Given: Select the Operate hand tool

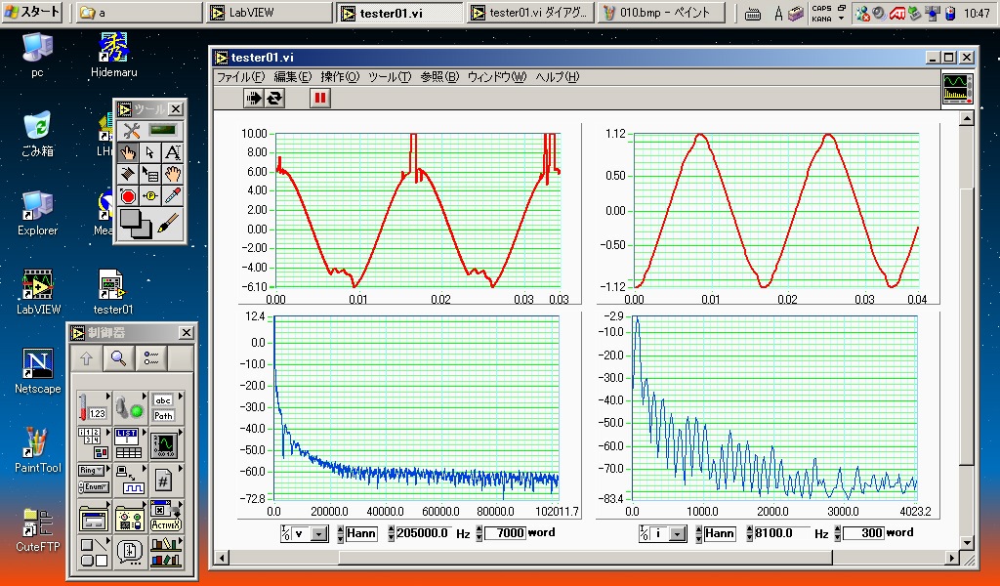Looking at the screenshot, I should (x=128, y=152).
